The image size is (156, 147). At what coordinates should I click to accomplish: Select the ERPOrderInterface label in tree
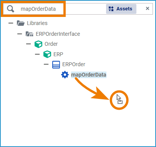pyautogui.click(x=58, y=34)
